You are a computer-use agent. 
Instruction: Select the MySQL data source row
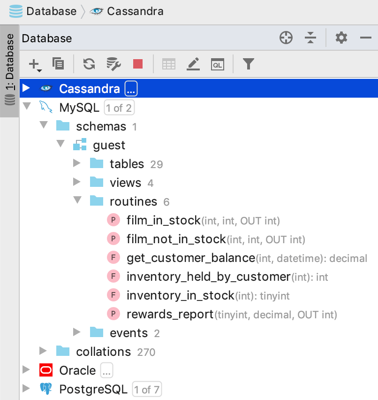click(x=199, y=108)
